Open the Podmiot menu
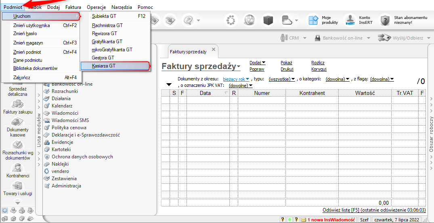 pos(13,7)
